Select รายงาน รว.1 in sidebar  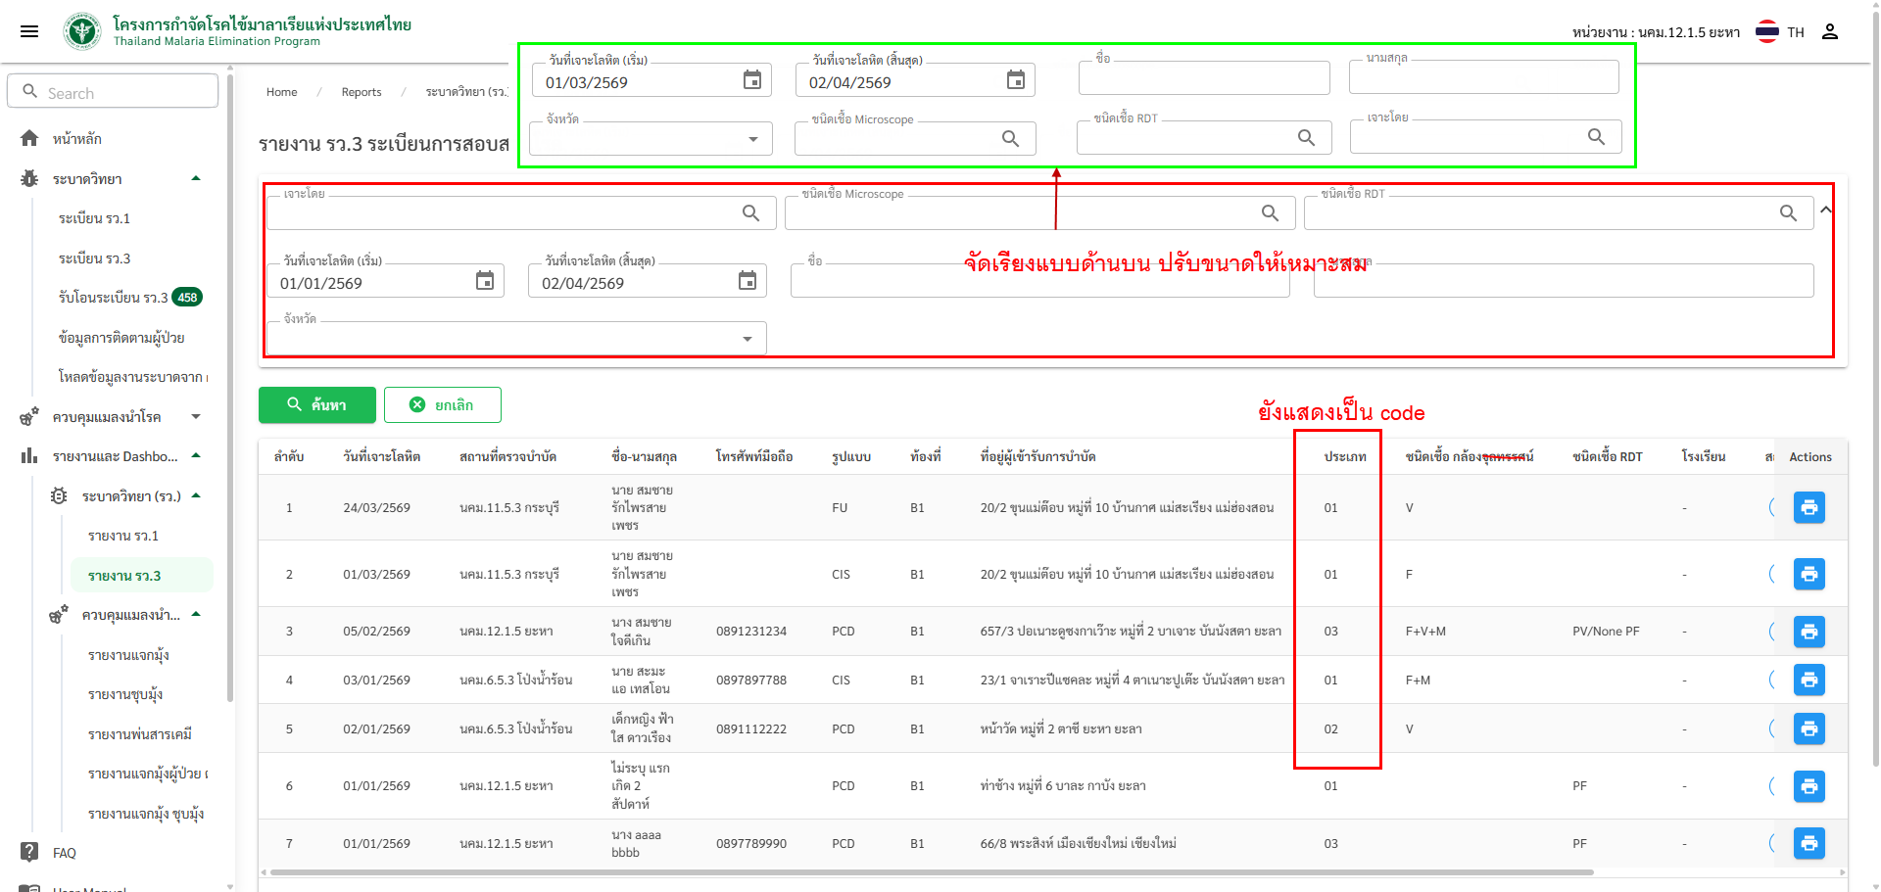click(x=123, y=536)
